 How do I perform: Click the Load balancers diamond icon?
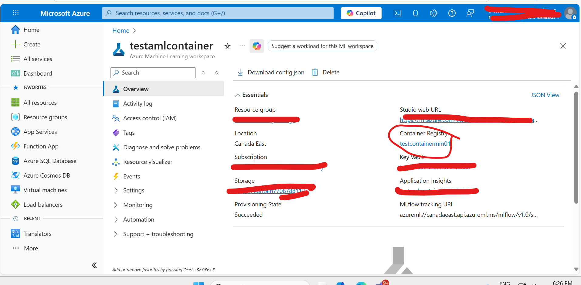[x=15, y=205]
